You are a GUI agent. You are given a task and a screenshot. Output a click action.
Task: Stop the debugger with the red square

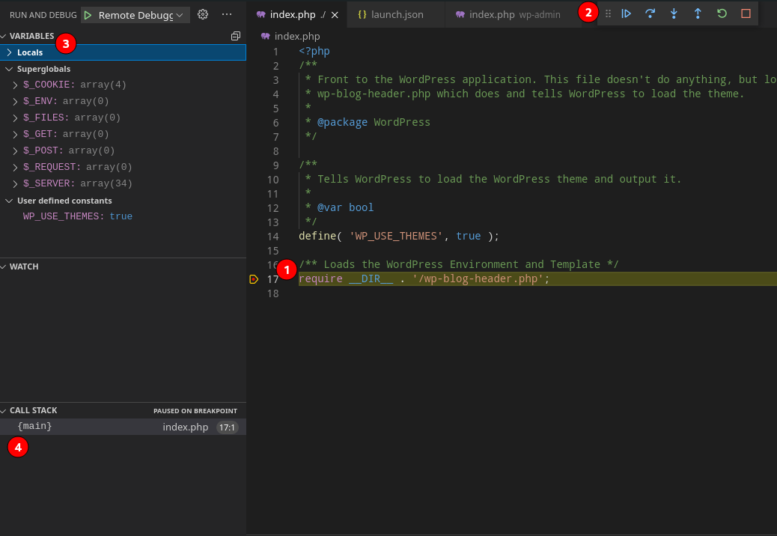point(746,13)
